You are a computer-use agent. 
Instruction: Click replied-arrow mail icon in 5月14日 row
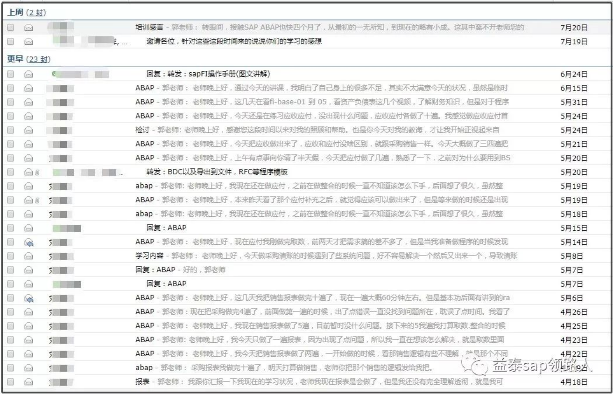28,242
